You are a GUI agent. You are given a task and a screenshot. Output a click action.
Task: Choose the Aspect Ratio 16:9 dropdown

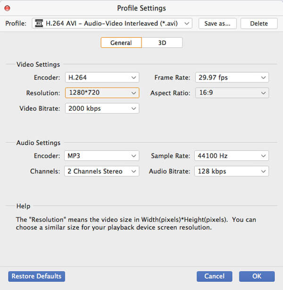231,93
